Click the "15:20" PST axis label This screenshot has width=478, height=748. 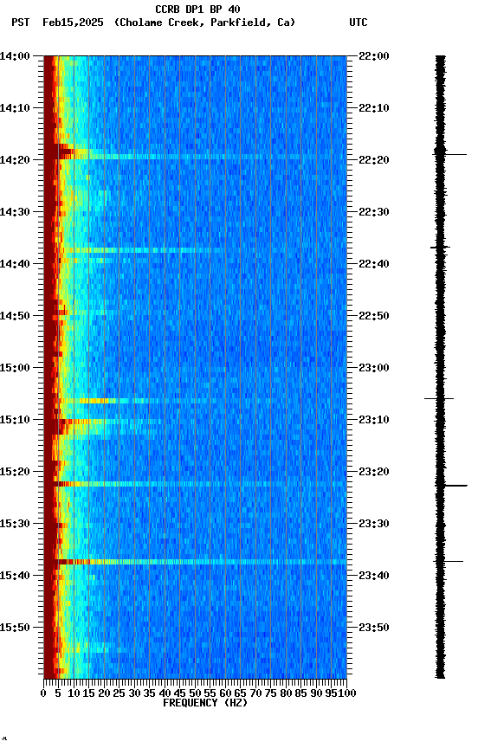pos(15,473)
